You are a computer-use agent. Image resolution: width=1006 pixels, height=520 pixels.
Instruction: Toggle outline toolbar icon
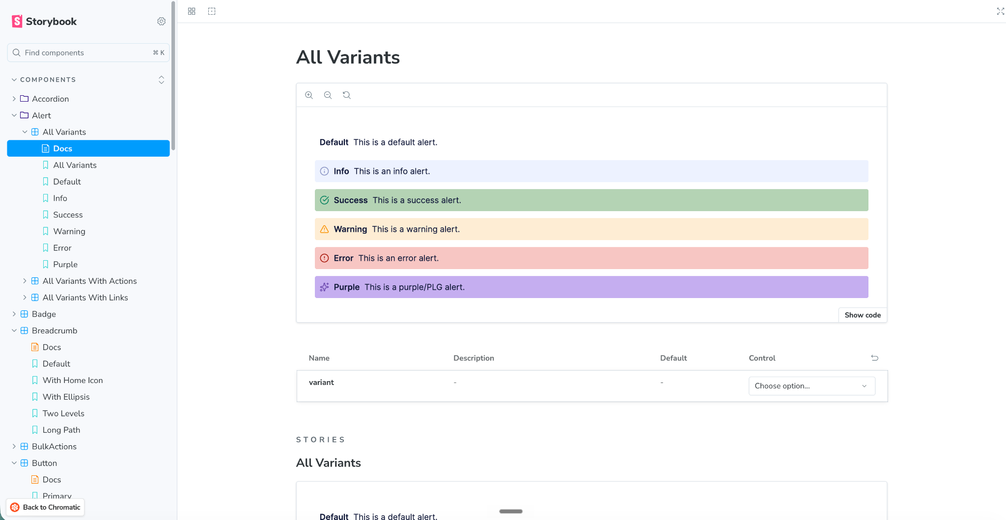[212, 11]
